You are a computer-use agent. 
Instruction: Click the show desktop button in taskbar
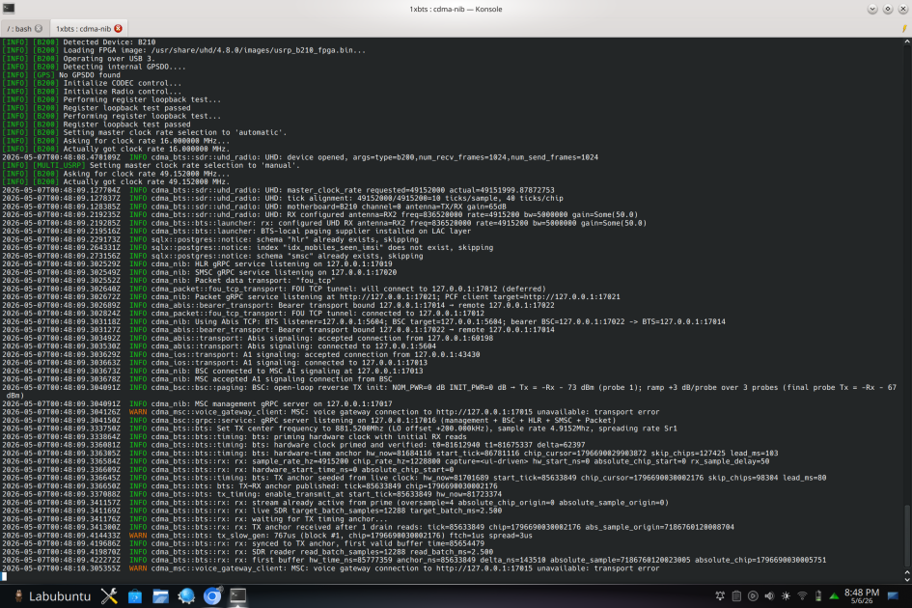(893, 595)
